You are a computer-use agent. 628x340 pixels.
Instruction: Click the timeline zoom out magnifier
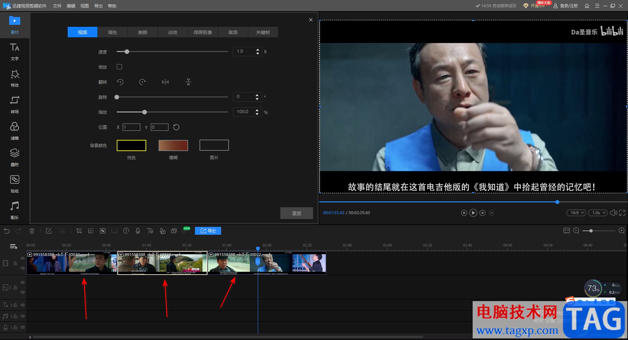tap(576, 231)
